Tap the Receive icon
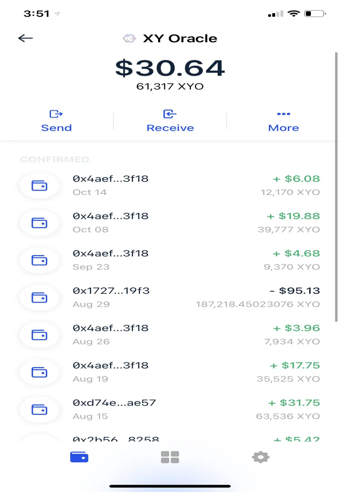The image size is (340, 492). [x=170, y=114]
